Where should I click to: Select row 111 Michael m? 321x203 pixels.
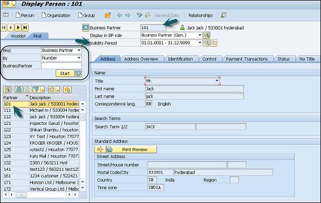click(41, 110)
